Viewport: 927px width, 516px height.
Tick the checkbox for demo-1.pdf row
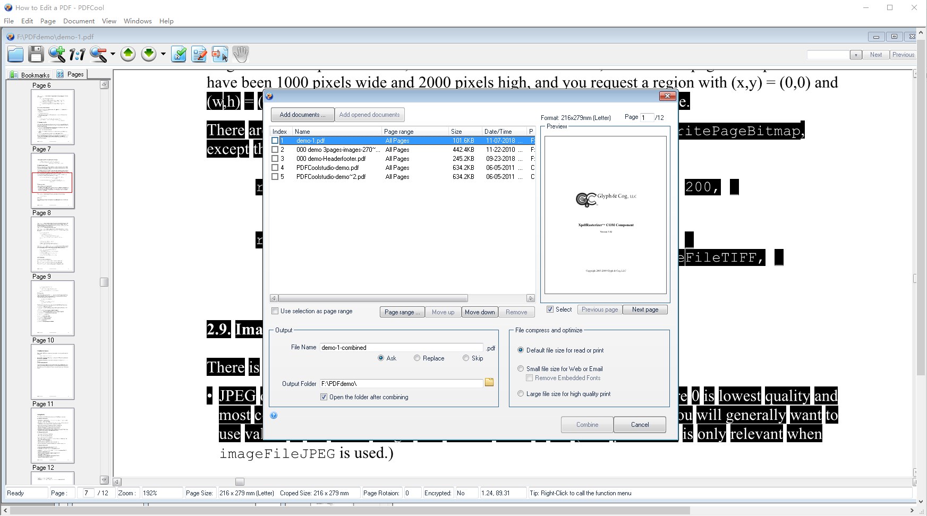point(275,141)
